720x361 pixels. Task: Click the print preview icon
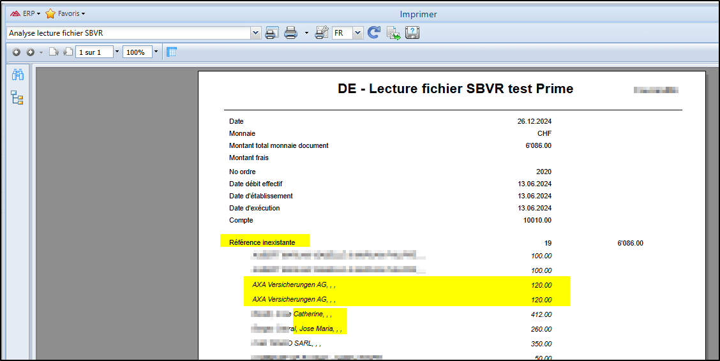pyautogui.click(x=273, y=33)
